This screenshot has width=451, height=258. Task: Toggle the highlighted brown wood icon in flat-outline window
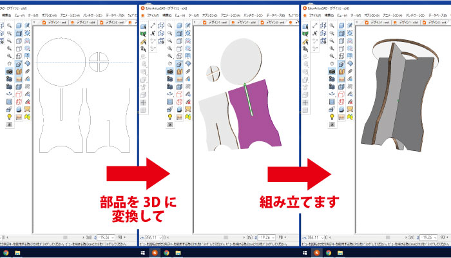tap(19, 71)
